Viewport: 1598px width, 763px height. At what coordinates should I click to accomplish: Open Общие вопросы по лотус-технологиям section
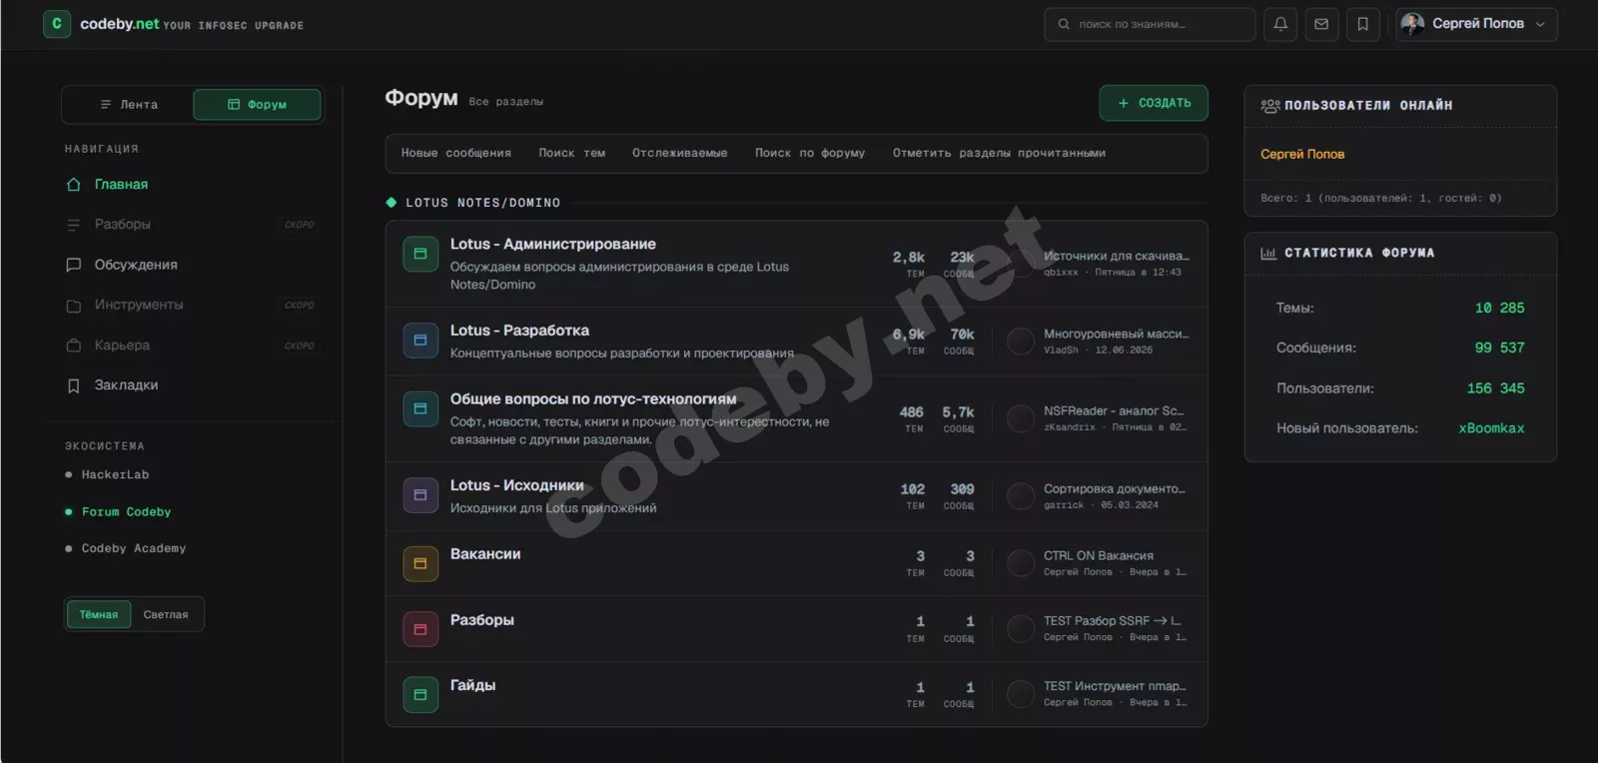tap(592, 399)
